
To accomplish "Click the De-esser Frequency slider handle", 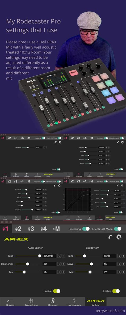I will 32,210.
